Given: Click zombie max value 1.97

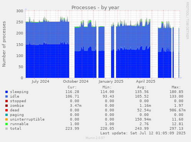Looking at the screenshot, I should pyautogui.click(x=179, y=106).
